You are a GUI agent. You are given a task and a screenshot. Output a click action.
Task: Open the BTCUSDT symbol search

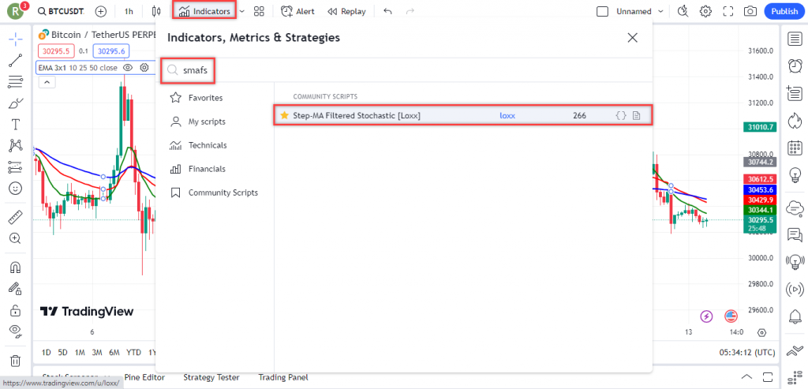[x=62, y=11]
